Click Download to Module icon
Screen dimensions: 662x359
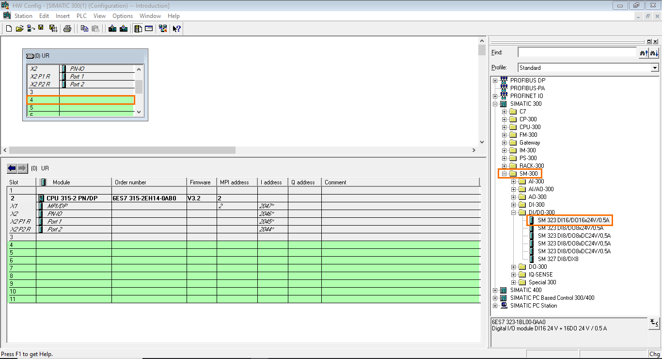(x=112, y=29)
